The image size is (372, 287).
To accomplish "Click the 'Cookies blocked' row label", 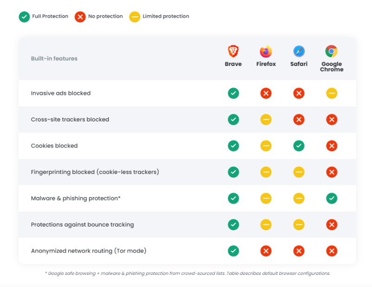I will click(x=54, y=146).
